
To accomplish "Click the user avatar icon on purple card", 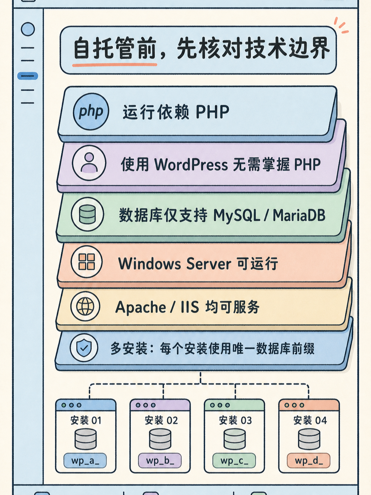I will tap(89, 163).
